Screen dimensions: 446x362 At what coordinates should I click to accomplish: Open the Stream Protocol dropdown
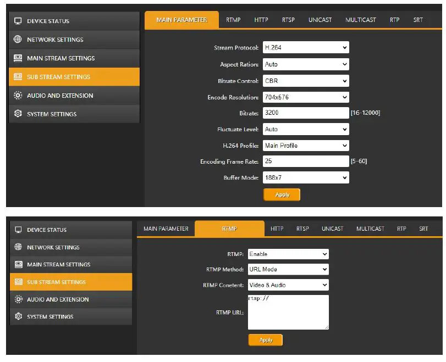305,47
